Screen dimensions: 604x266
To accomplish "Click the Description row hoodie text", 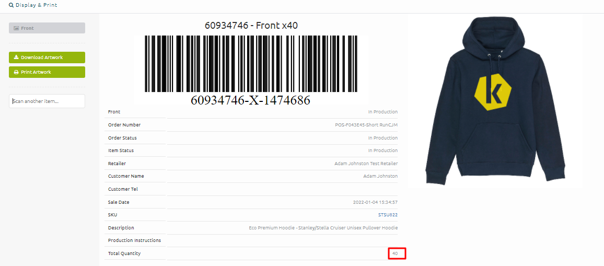I will pos(323,228).
